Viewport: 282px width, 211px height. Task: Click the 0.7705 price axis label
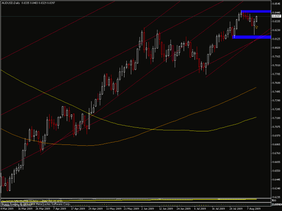(276, 74)
